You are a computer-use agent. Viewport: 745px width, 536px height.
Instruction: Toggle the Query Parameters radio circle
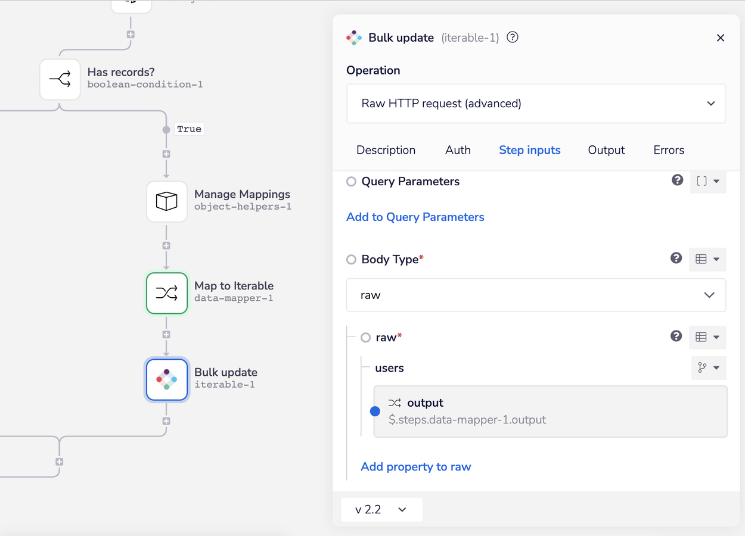click(352, 182)
